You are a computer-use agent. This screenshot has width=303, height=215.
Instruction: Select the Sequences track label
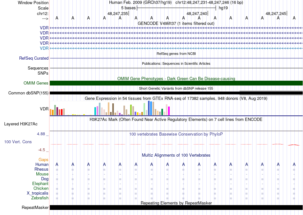(38, 68)
